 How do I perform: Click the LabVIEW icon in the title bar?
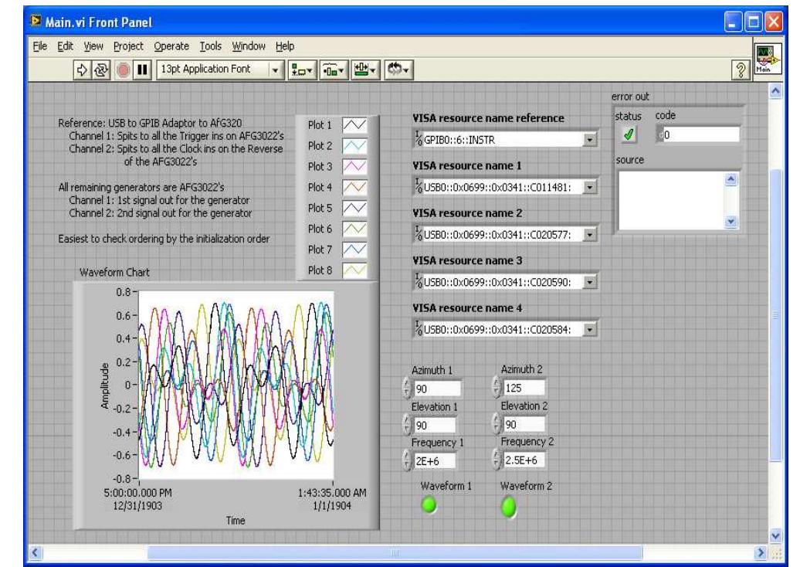tap(36, 21)
